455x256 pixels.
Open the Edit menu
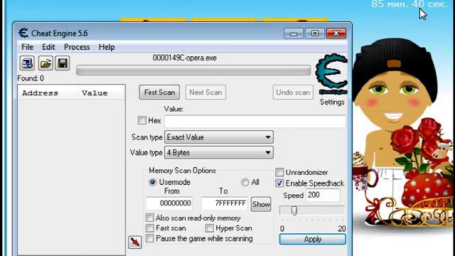[x=48, y=47]
